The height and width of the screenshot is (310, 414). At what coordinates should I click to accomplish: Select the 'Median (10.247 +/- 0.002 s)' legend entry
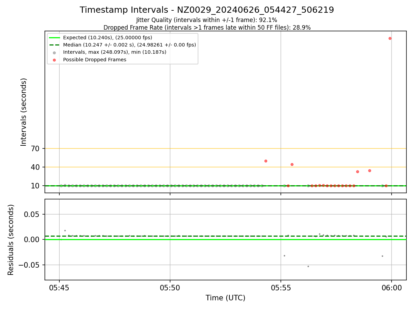(129, 45)
